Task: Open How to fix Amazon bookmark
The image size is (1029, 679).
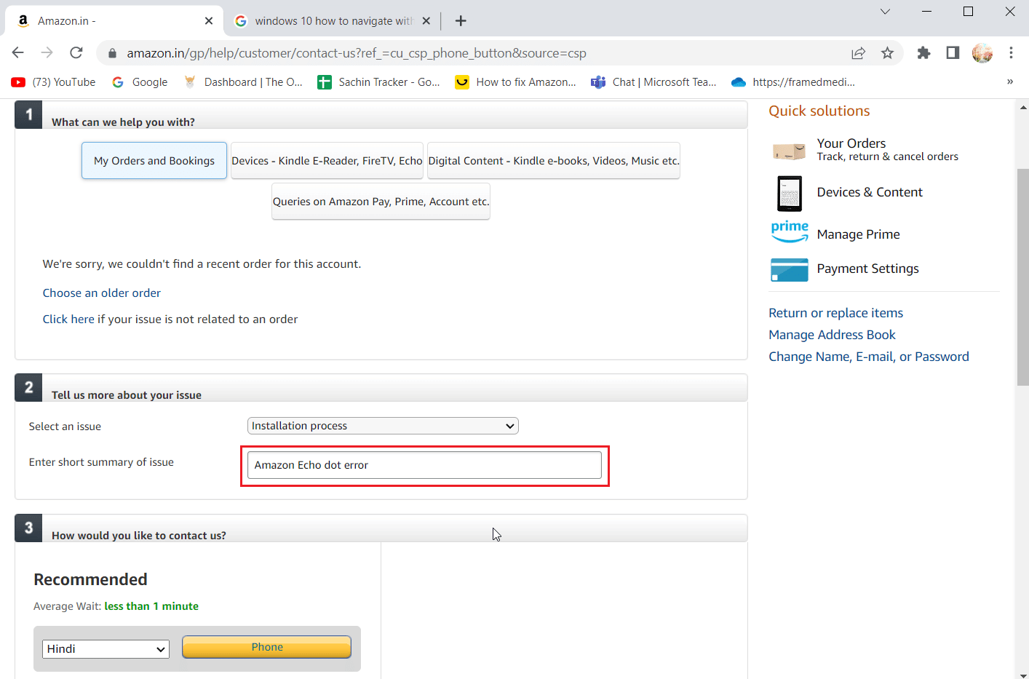Action: [515, 82]
